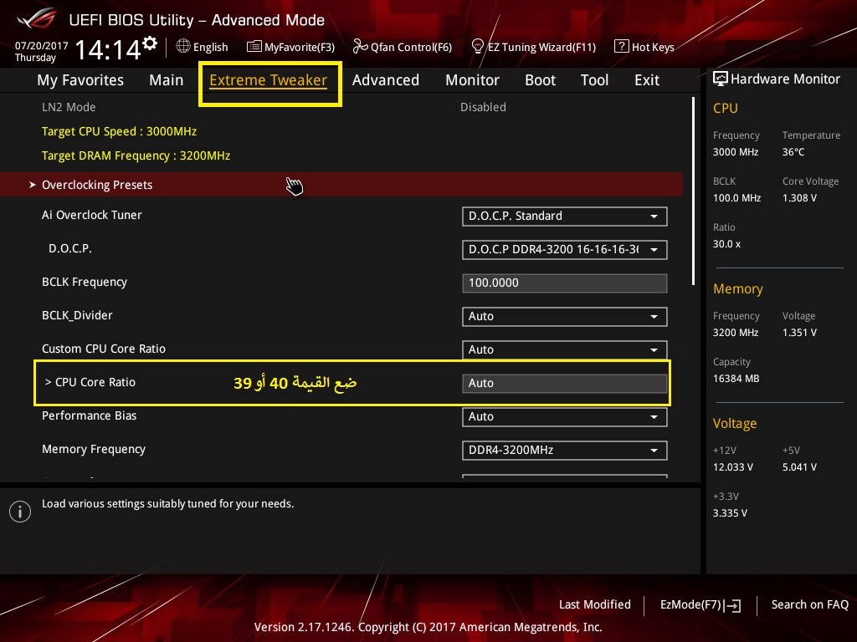Click the BCLK Frequency input field
Screen dimensions: 857x642
click(565, 283)
